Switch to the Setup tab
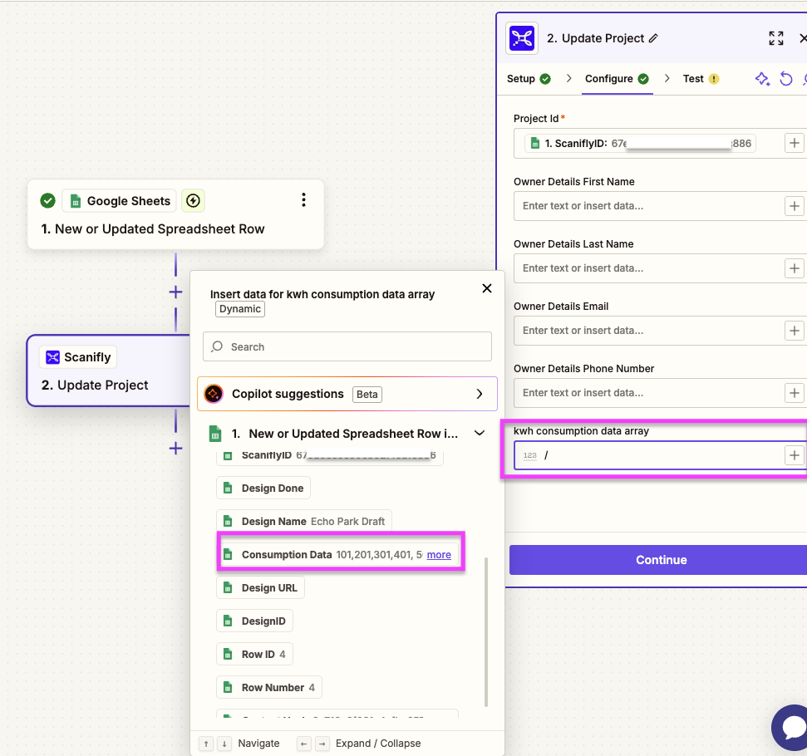Viewport: 807px width, 756px height. click(529, 79)
